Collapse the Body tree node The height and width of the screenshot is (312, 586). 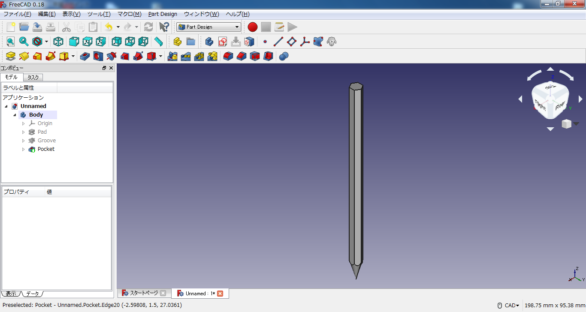(15, 115)
